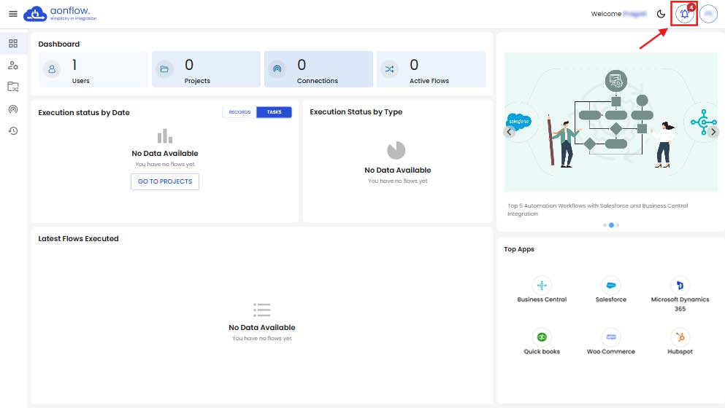Switch to the RECORDS tab
Image resolution: width=725 pixels, height=408 pixels.
[x=239, y=112]
